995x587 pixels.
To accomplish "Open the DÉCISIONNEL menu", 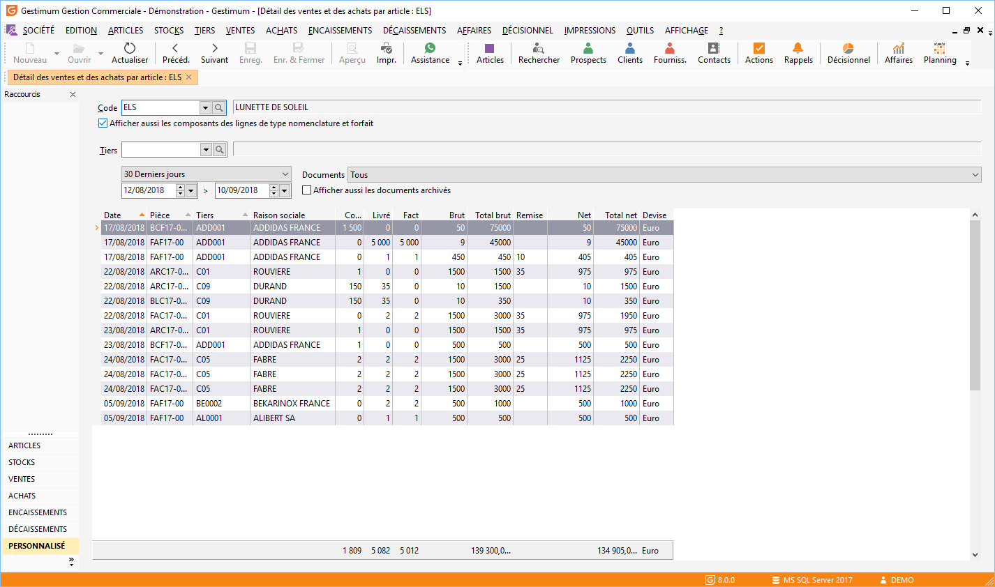I will click(x=528, y=31).
